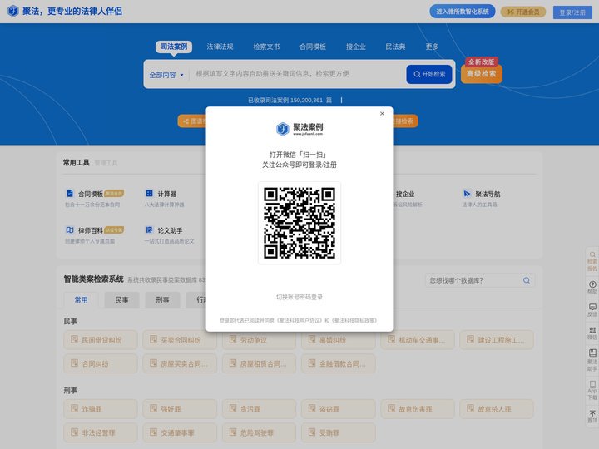Open 机动车交通事故 database
This screenshot has width=599, height=449.
click(x=418, y=340)
